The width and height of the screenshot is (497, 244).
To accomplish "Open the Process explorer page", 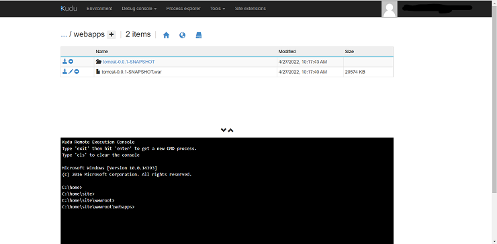I will (x=183, y=9).
